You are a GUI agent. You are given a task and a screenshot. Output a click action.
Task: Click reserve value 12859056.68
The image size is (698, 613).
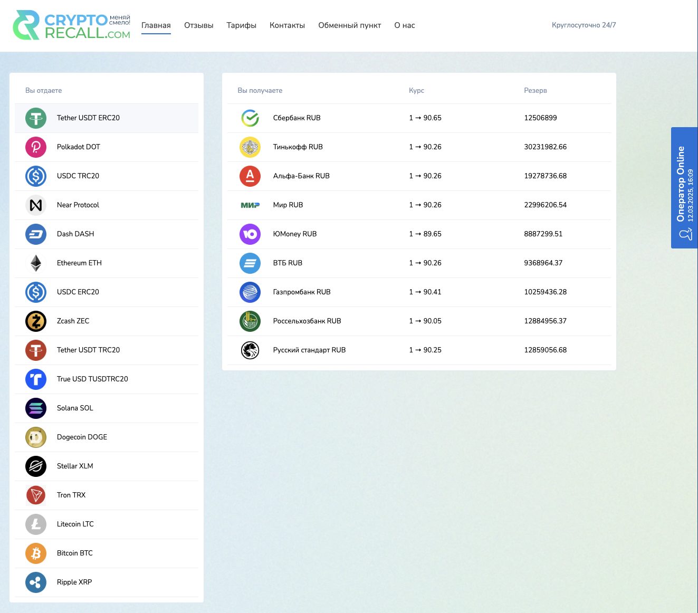pos(545,350)
